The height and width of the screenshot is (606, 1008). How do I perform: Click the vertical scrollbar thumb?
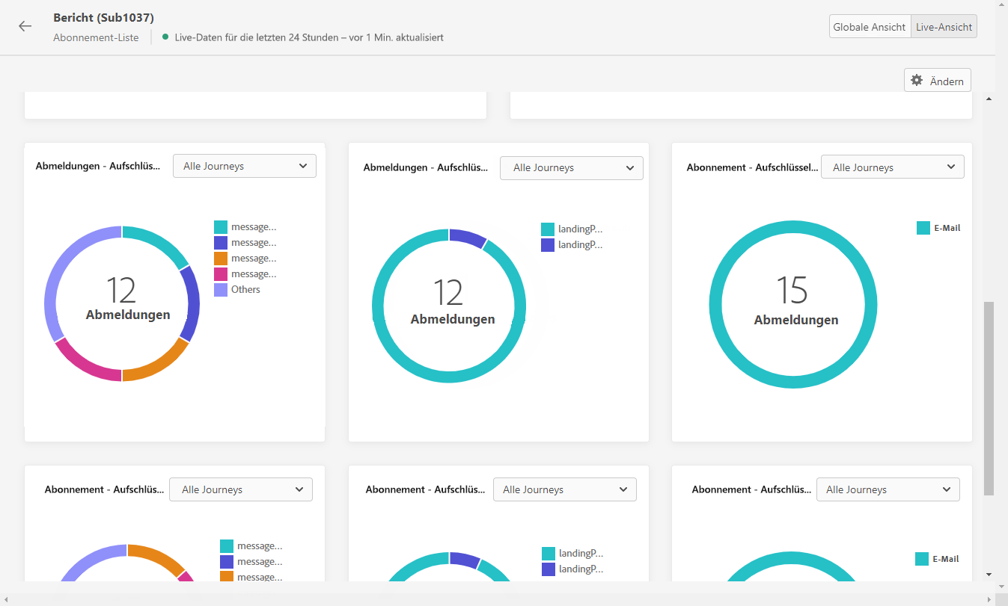pyautogui.click(x=989, y=398)
